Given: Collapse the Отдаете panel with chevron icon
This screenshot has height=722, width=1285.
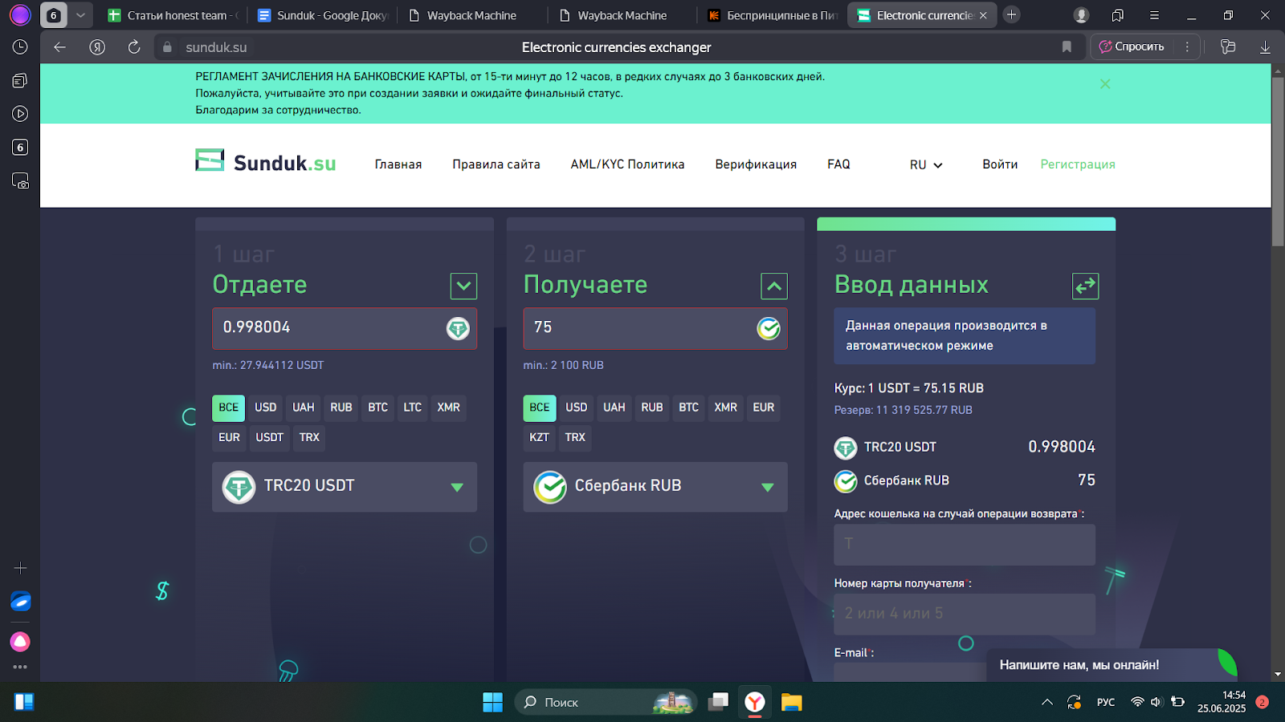Looking at the screenshot, I should click(463, 286).
